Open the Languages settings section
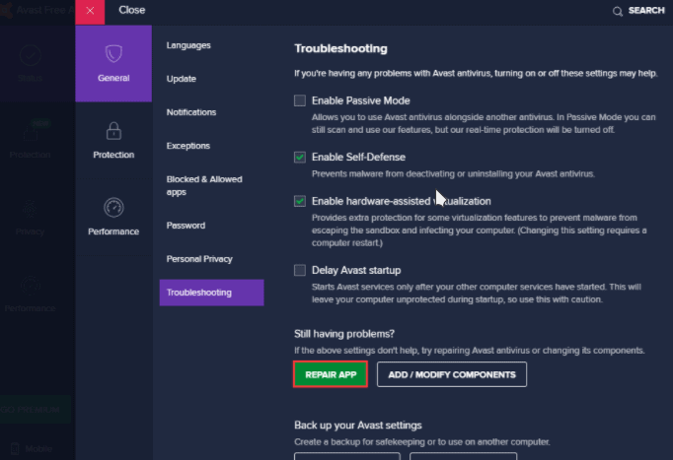 188,45
